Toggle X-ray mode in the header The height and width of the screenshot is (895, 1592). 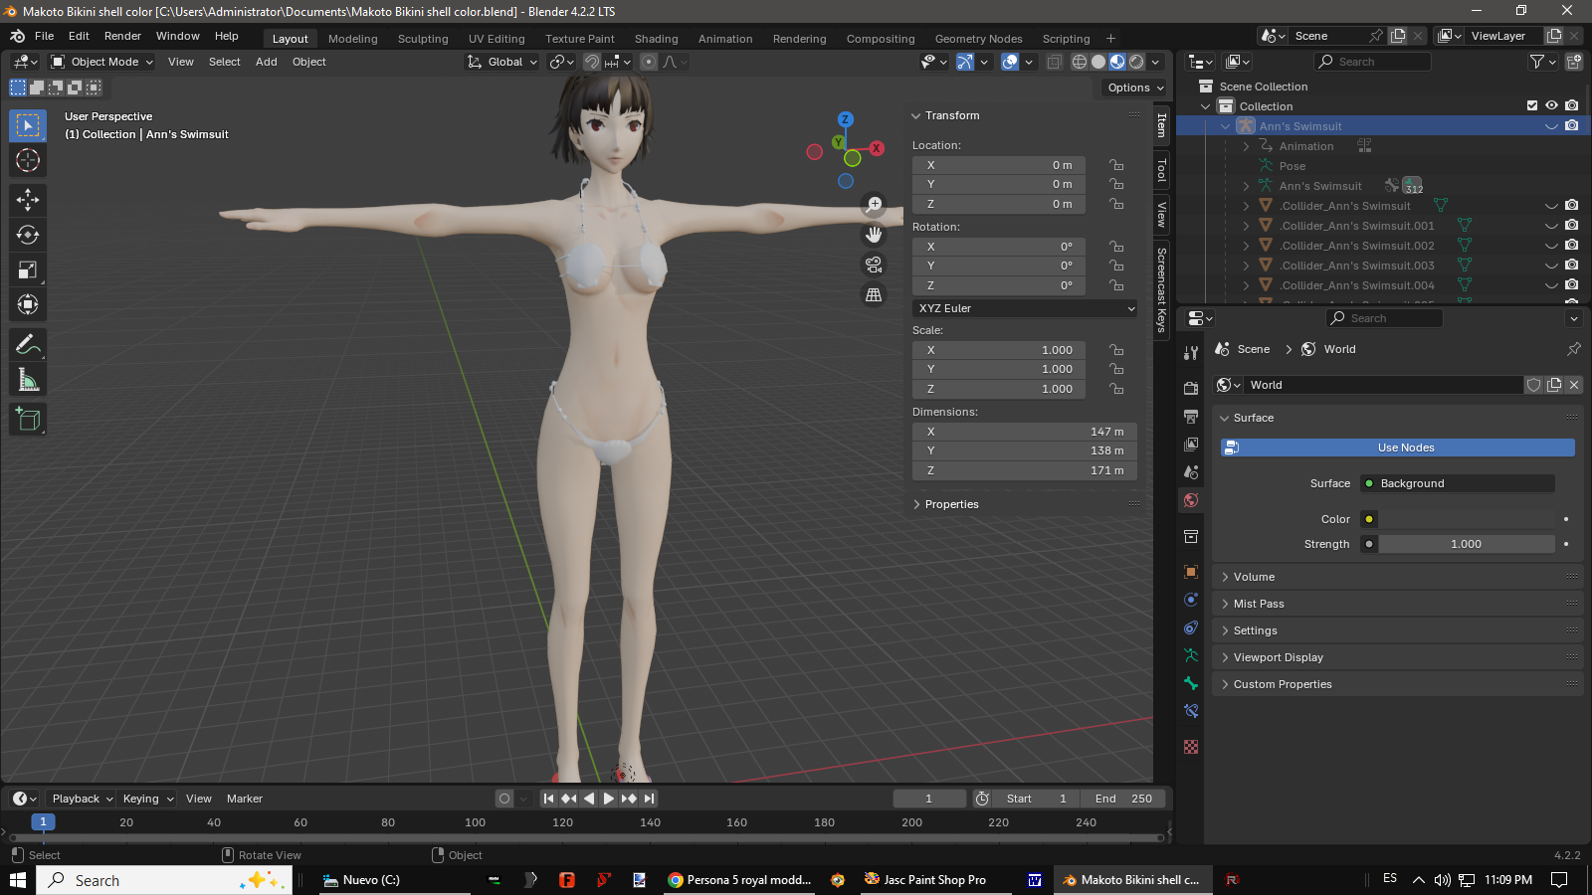(x=1054, y=62)
